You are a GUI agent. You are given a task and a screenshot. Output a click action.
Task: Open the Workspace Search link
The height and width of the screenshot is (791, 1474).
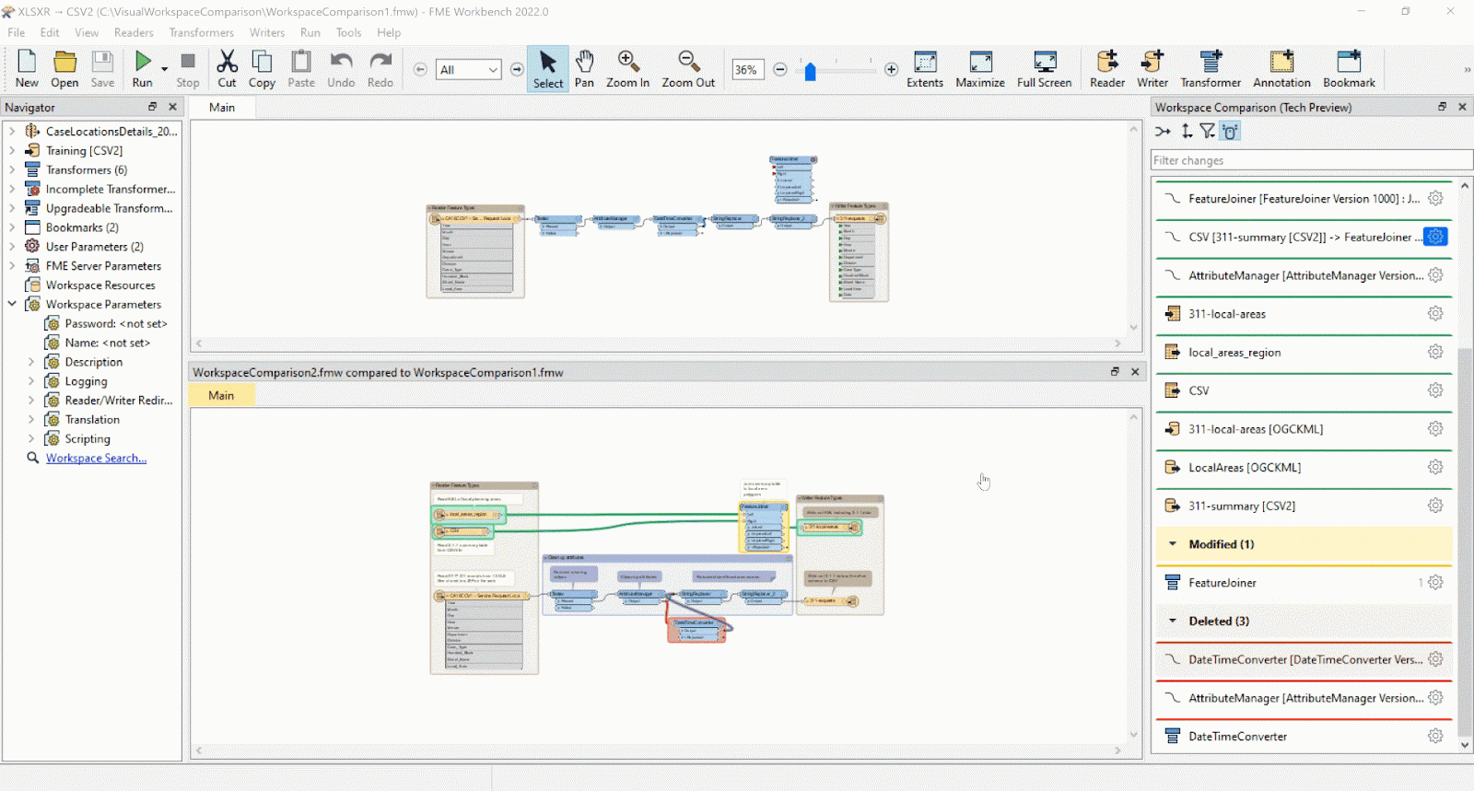(96, 459)
